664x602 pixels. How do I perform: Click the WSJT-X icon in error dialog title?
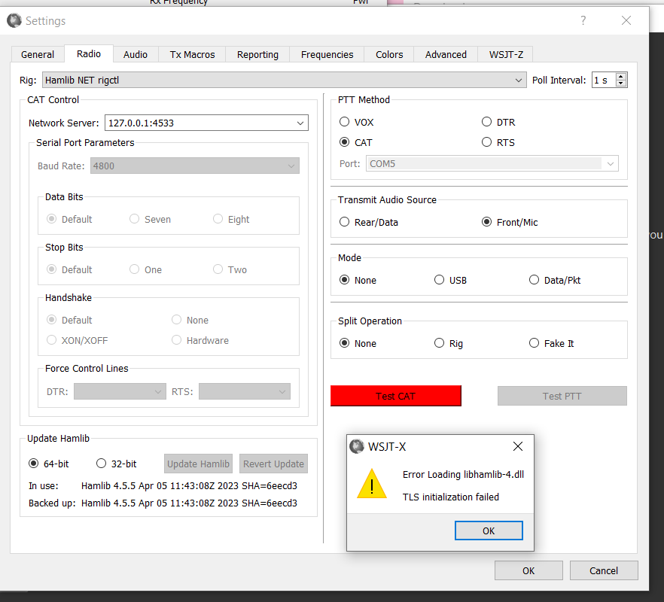(x=357, y=446)
